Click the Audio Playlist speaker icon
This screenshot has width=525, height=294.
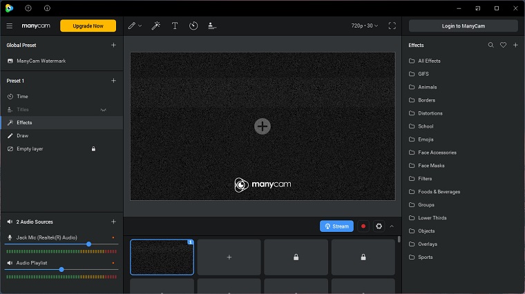[x=10, y=263]
